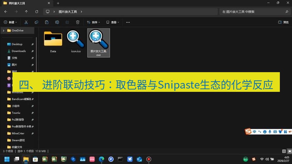Switch to details view in status bar
The image size is (292, 164).
click(x=284, y=151)
